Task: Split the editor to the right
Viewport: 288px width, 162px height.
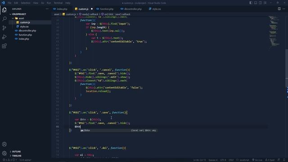Action: (x=279, y=9)
